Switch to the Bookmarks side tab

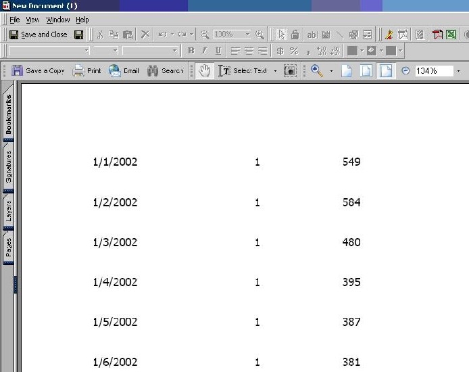8,114
